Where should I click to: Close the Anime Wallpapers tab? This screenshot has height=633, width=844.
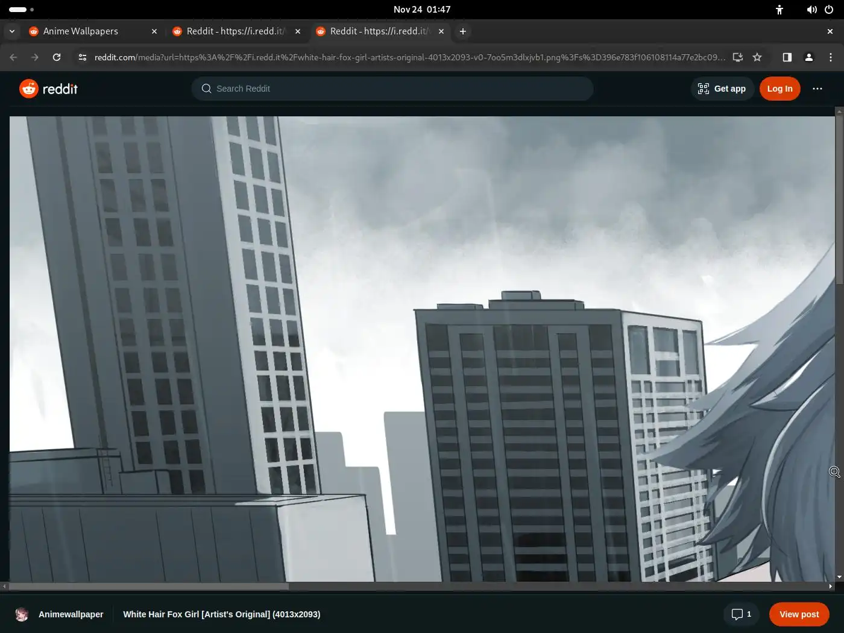click(154, 31)
